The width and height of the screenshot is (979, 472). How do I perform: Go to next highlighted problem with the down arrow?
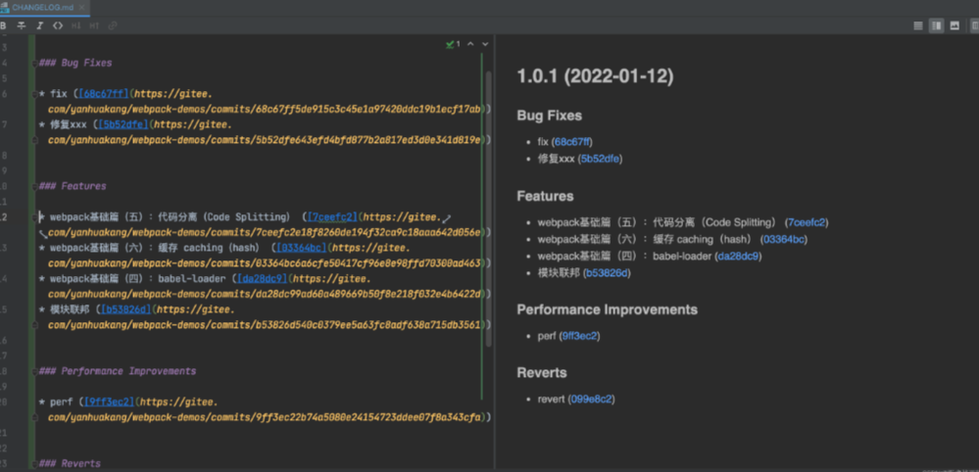pos(485,44)
